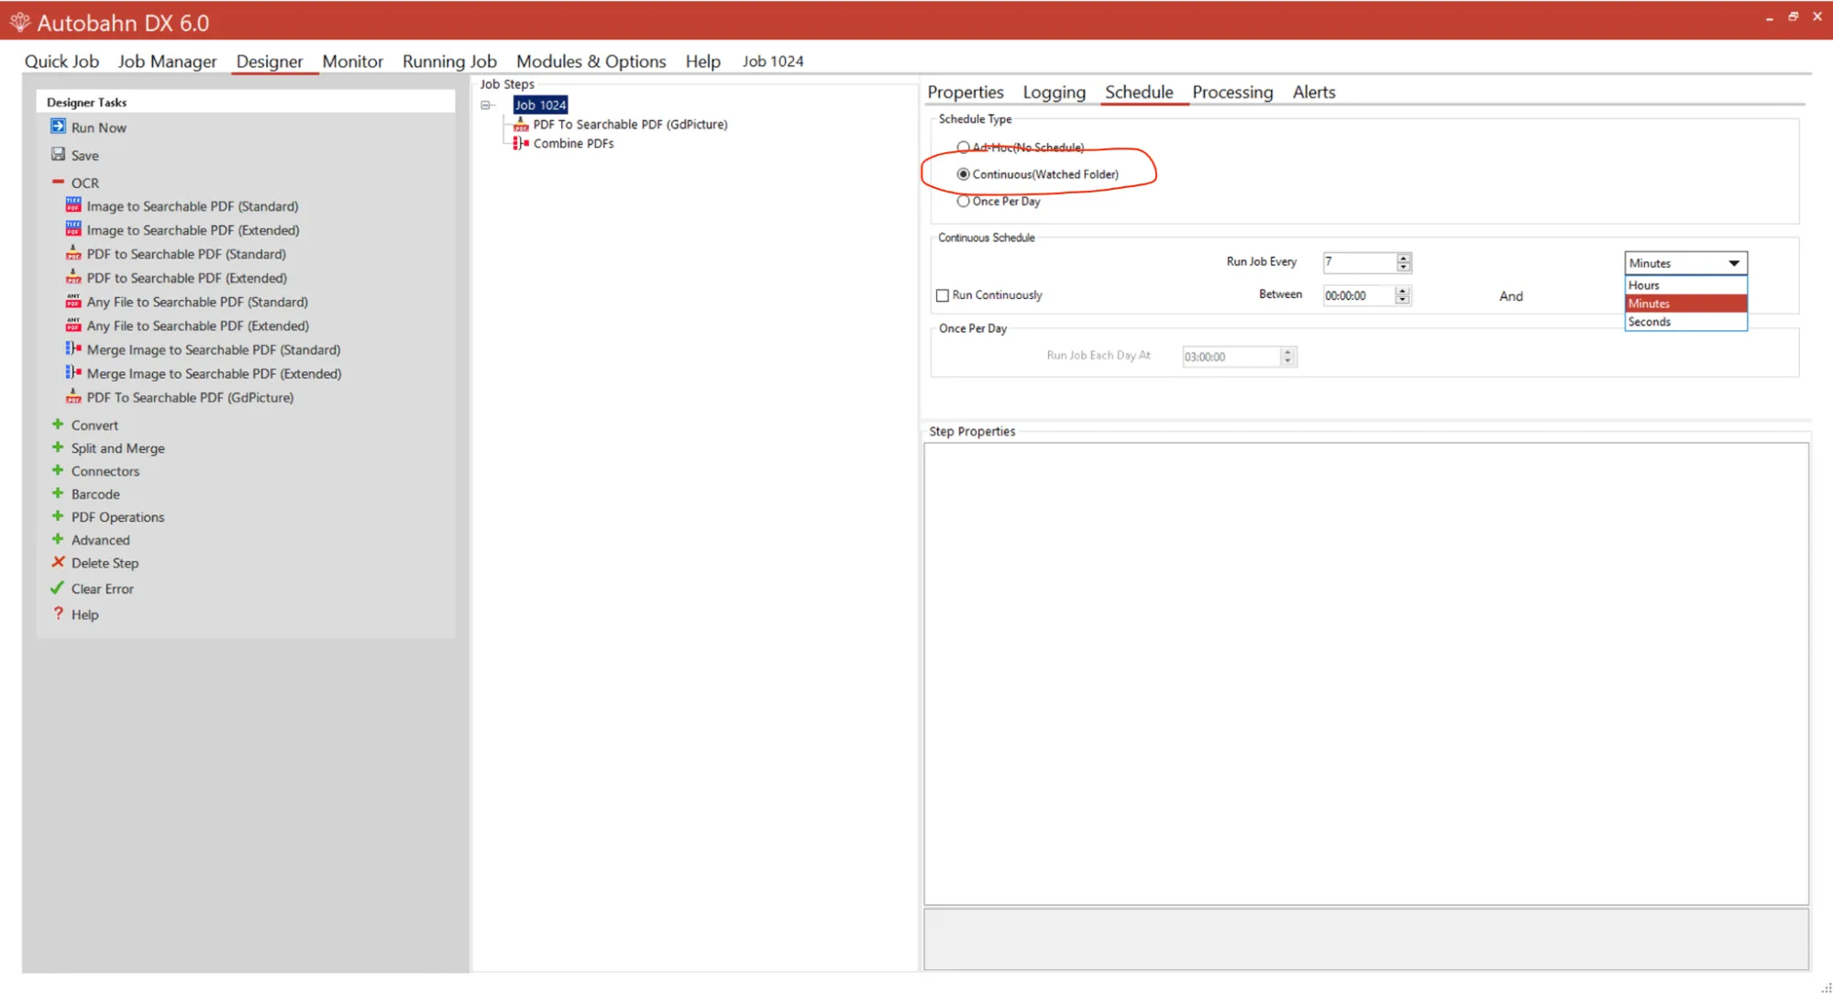Screen dimensions: 1833x994
Task: Choose Seconds from the interval dropdown list
Action: [1649, 322]
